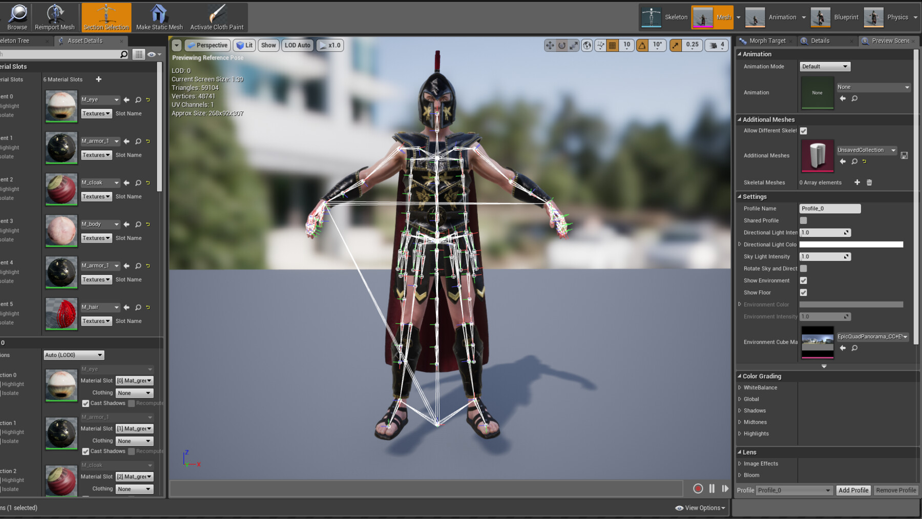
Task: Open the Blueprint editor mode
Action: pos(846,16)
